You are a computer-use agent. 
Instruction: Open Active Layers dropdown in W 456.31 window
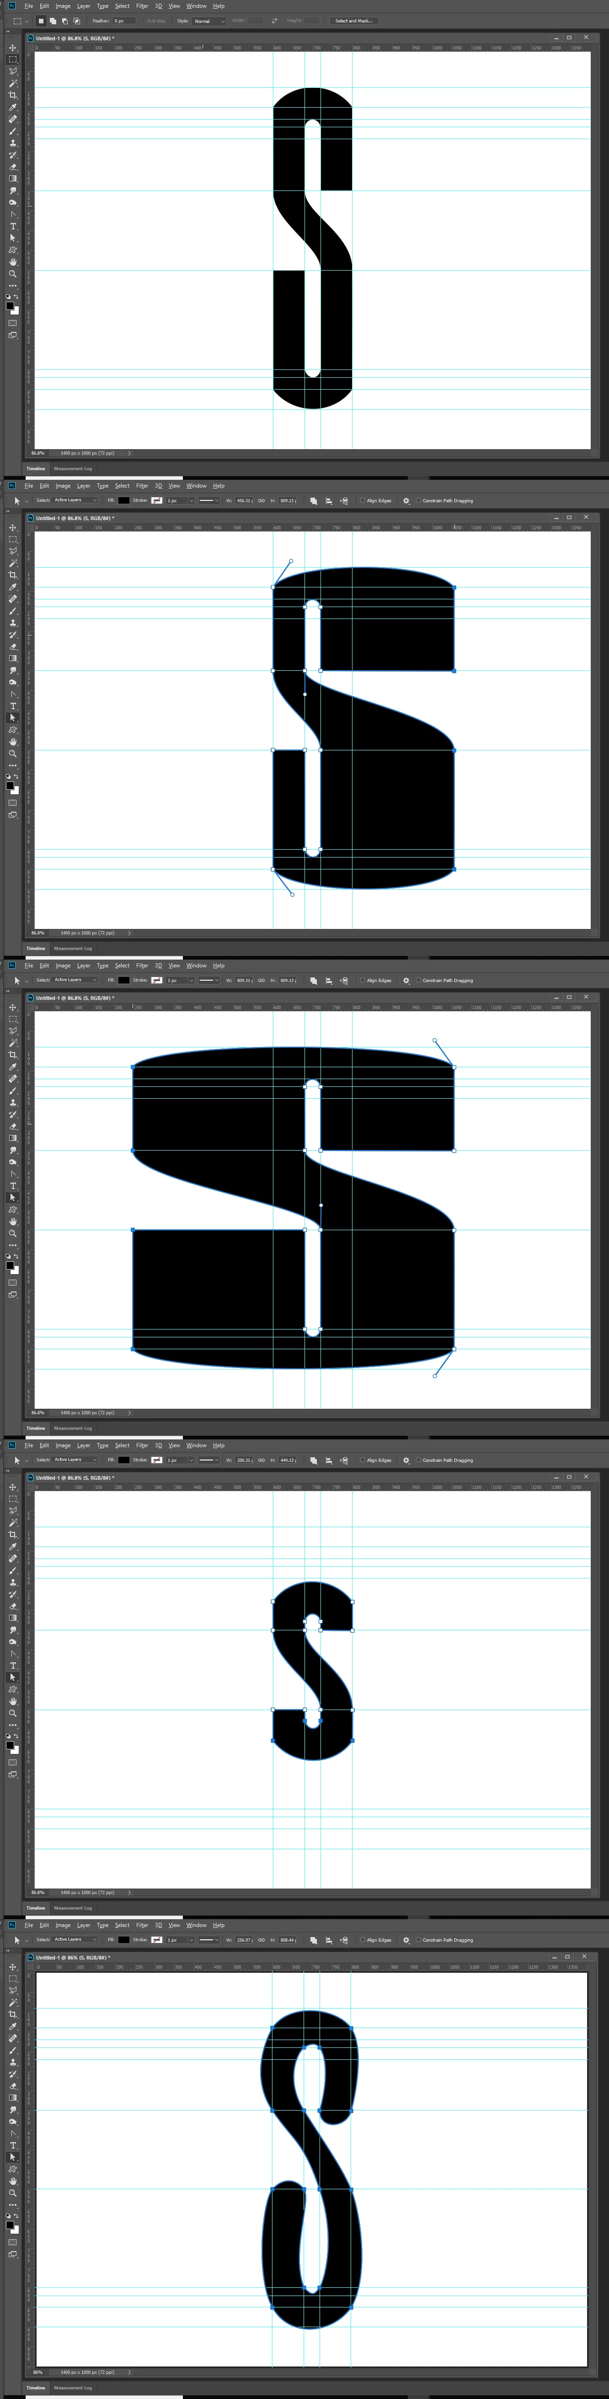(75, 500)
